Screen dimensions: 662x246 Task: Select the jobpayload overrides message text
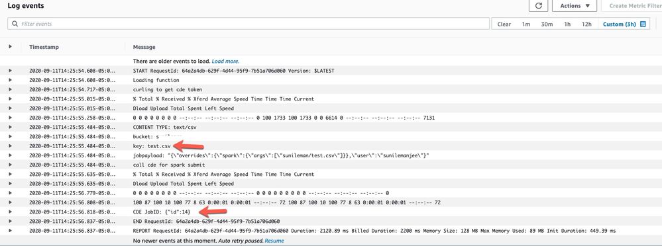[281, 155]
